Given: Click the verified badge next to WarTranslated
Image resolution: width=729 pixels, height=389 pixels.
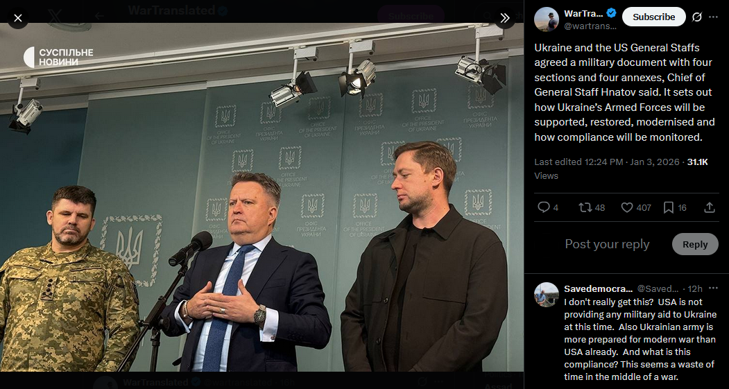Looking at the screenshot, I should pyautogui.click(x=611, y=13).
